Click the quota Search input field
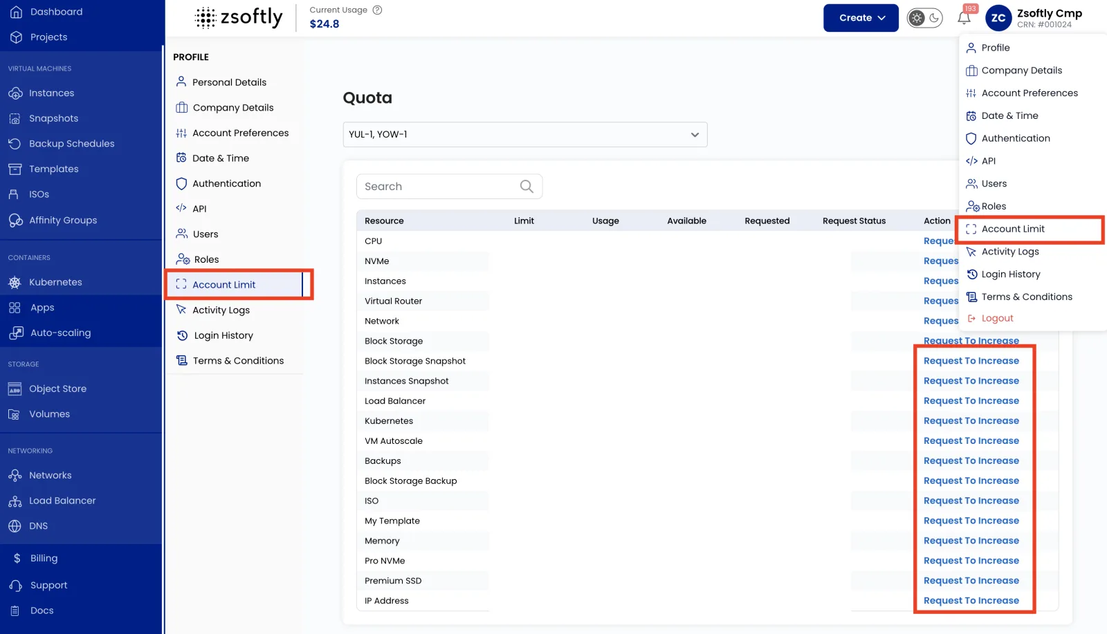This screenshot has height=634, width=1107. click(449, 187)
